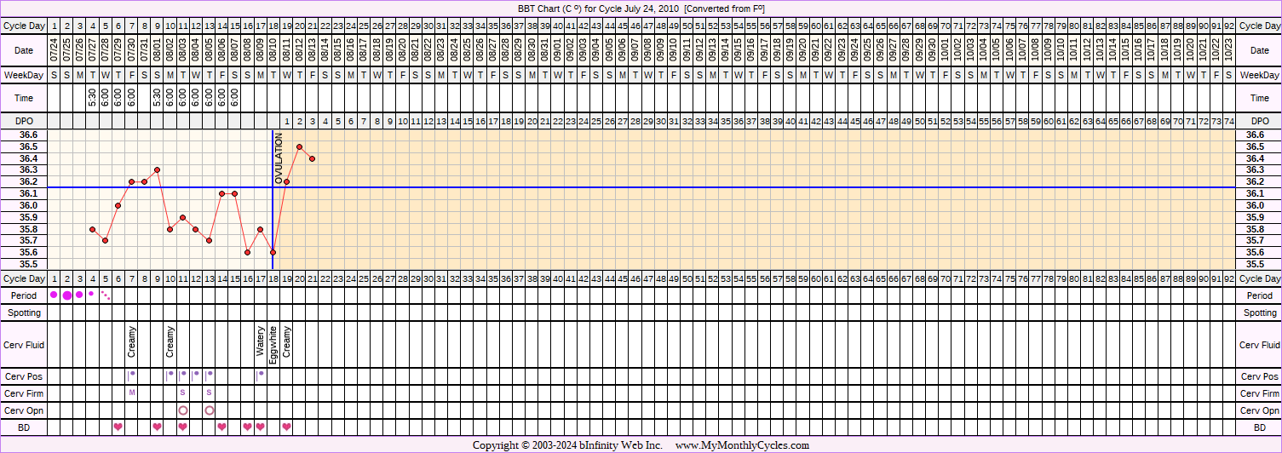Click the BD heart on cycle day 6

click(x=118, y=427)
